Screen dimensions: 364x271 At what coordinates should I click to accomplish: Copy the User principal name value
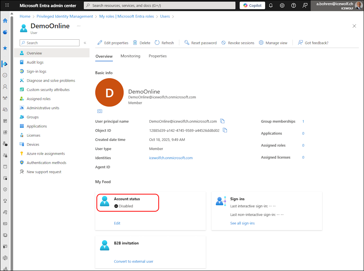(x=222, y=121)
